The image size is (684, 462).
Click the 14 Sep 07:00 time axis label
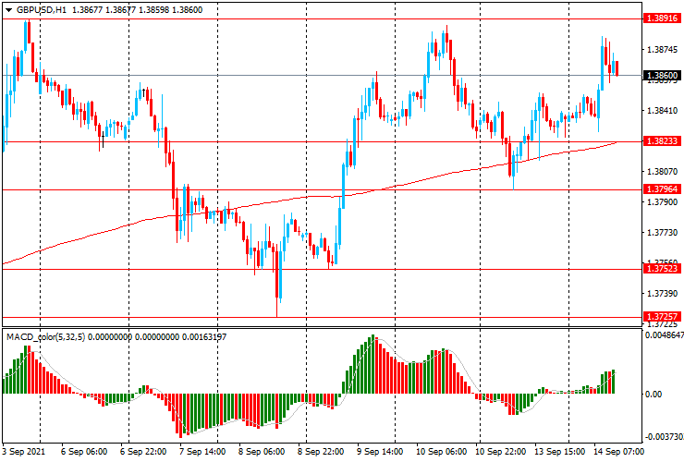[x=618, y=452]
